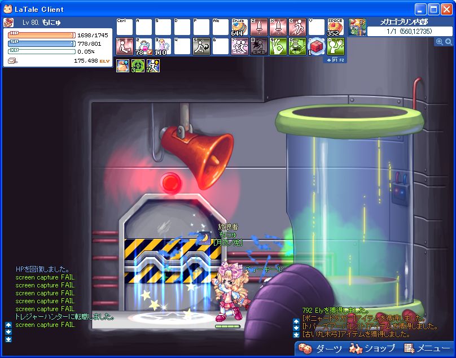Use the purple potion in slot 3

tap(163, 46)
